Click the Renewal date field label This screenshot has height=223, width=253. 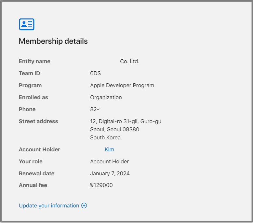coord(36,173)
